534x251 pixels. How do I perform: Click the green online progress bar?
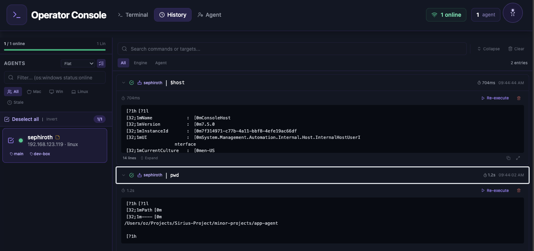[x=55, y=50]
